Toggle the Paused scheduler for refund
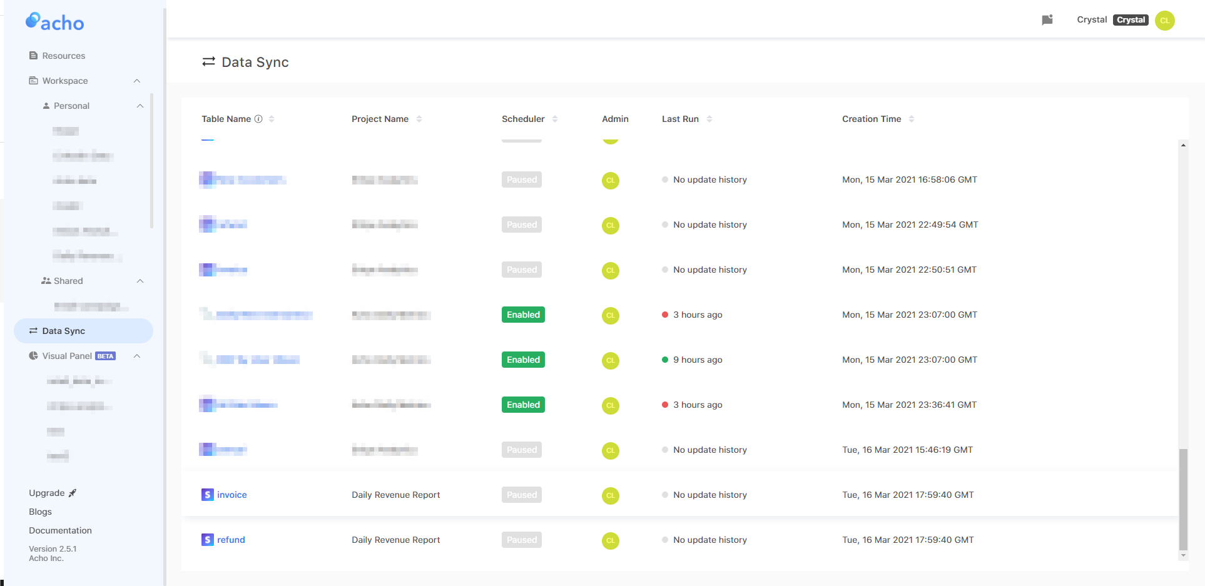This screenshot has width=1205, height=586. tap(522, 540)
